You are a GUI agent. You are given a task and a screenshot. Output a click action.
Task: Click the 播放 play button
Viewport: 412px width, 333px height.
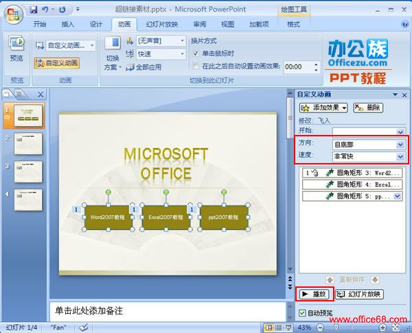pyautogui.click(x=314, y=294)
